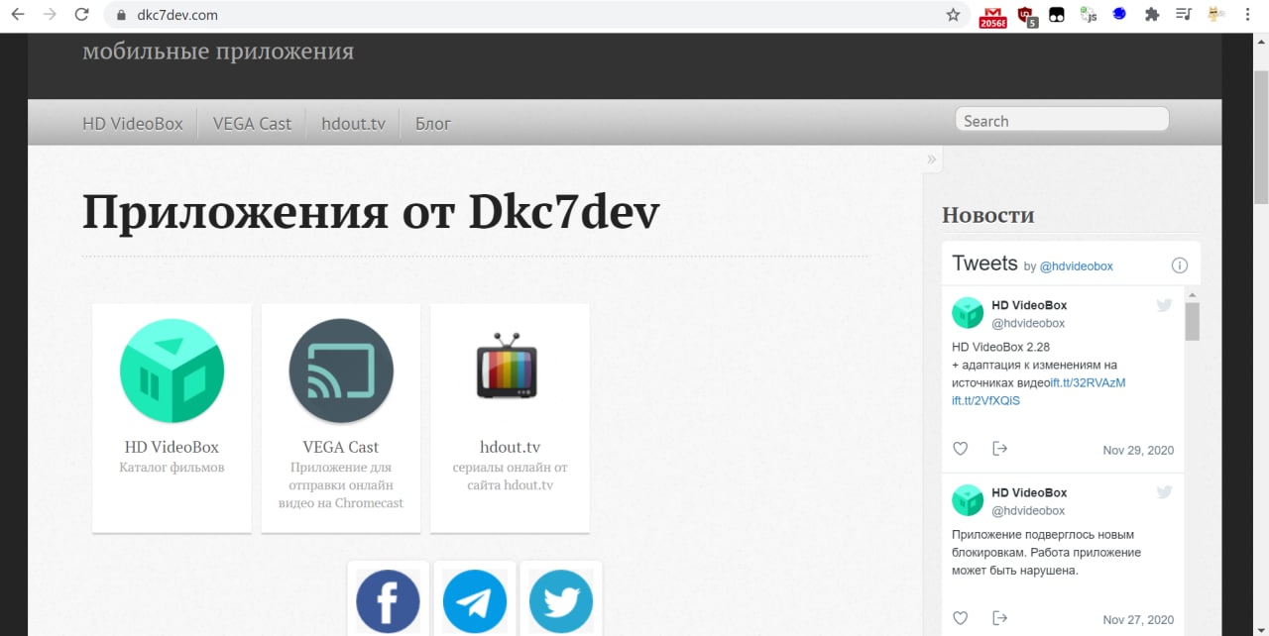Open the HD VideoBox green cube app icon
1269x636 pixels.
click(x=172, y=371)
